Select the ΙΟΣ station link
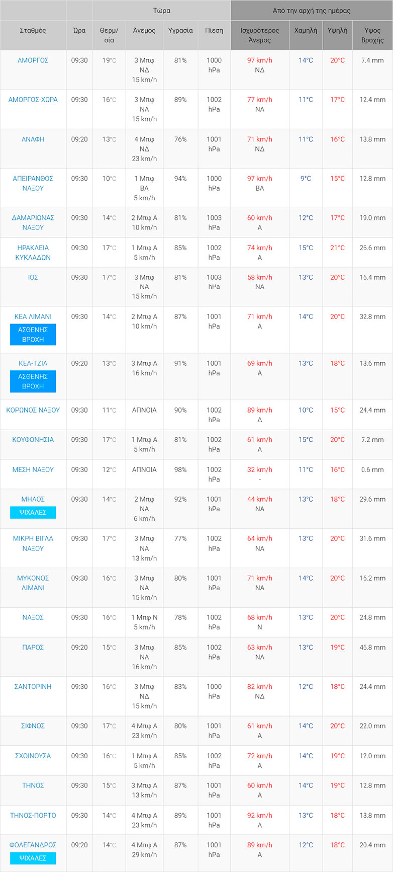393x872 pixels. [x=33, y=277]
